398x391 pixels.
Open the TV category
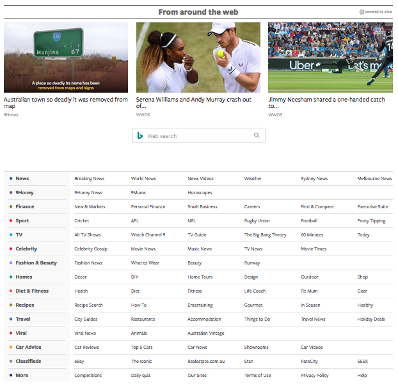(19, 234)
